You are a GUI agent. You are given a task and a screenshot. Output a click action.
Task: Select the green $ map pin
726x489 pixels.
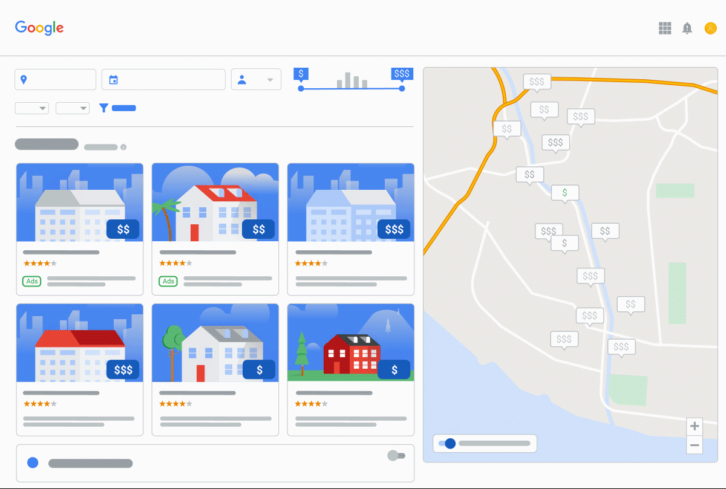tap(565, 193)
